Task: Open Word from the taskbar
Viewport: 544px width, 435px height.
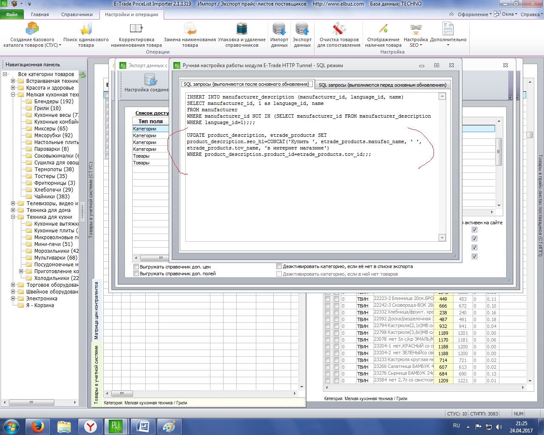Action: (x=143, y=427)
